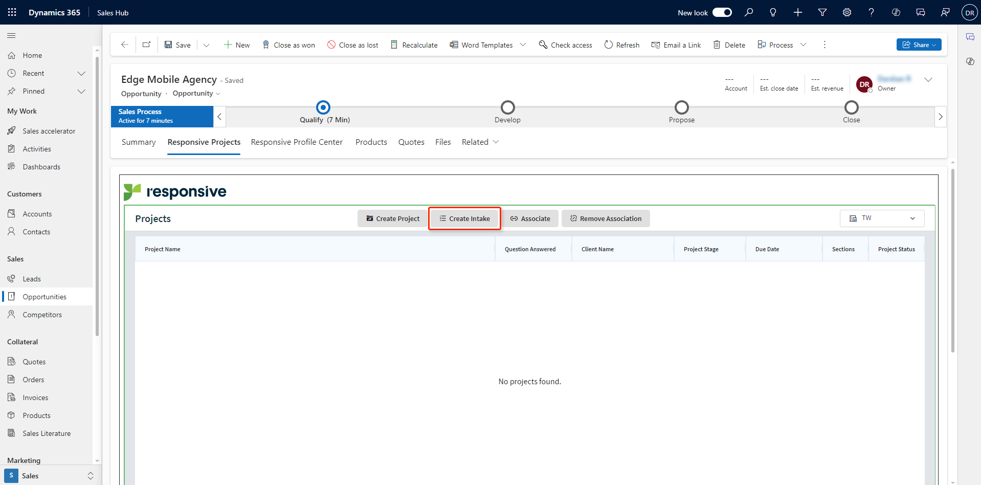
Task: Click the DR user avatar in top bar
Action: click(970, 12)
